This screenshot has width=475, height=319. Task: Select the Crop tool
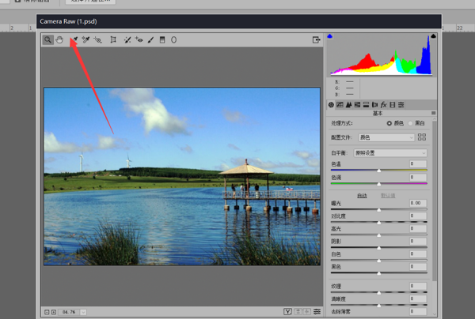pos(113,39)
